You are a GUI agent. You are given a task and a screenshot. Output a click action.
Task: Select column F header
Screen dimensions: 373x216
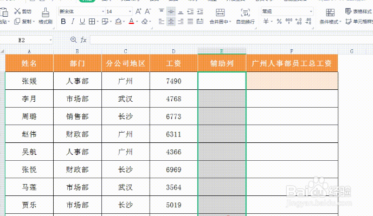tap(292, 51)
